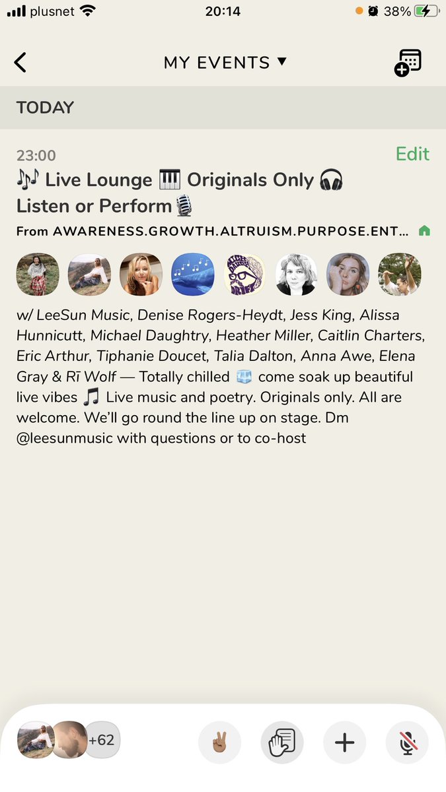Open the AWARENESS.GROWTH.ALTRUISM club link
This screenshot has width=446, height=792.
pos(212,231)
